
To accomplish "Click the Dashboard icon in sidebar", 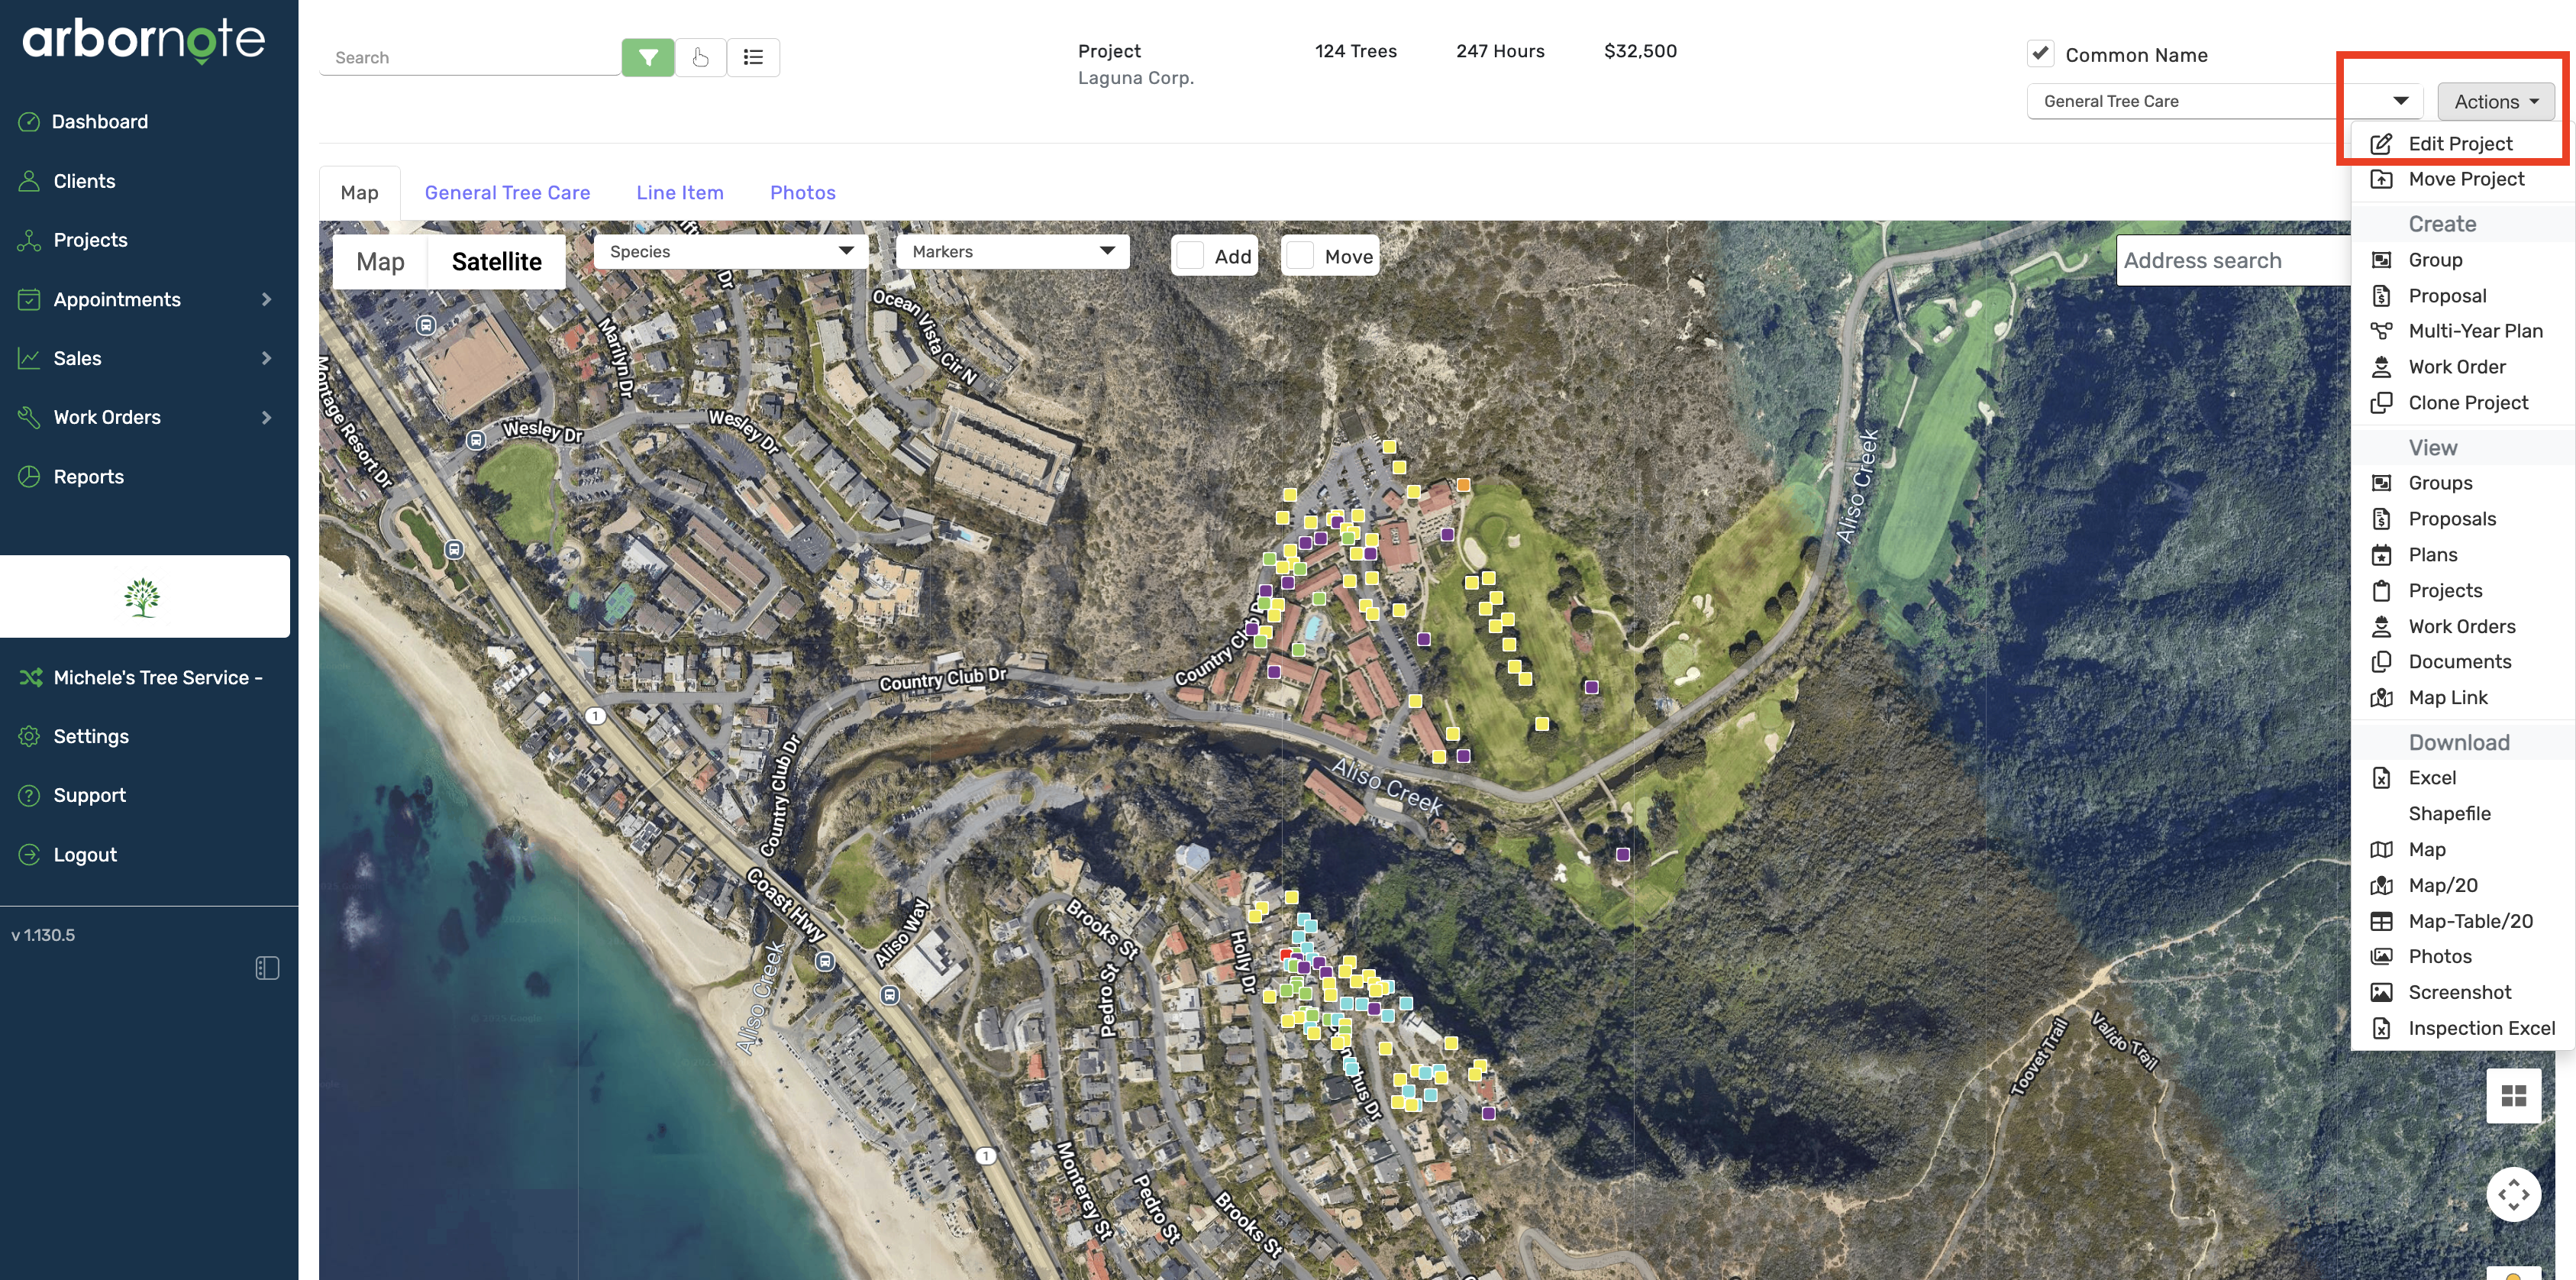I will coord(29,122).
